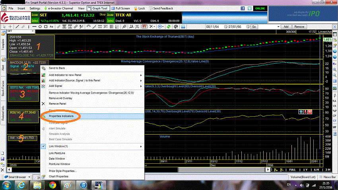The width and height of the screenshot is (338, 190).
Task: Click the F- font decrease icon
Action: [282, 170]
